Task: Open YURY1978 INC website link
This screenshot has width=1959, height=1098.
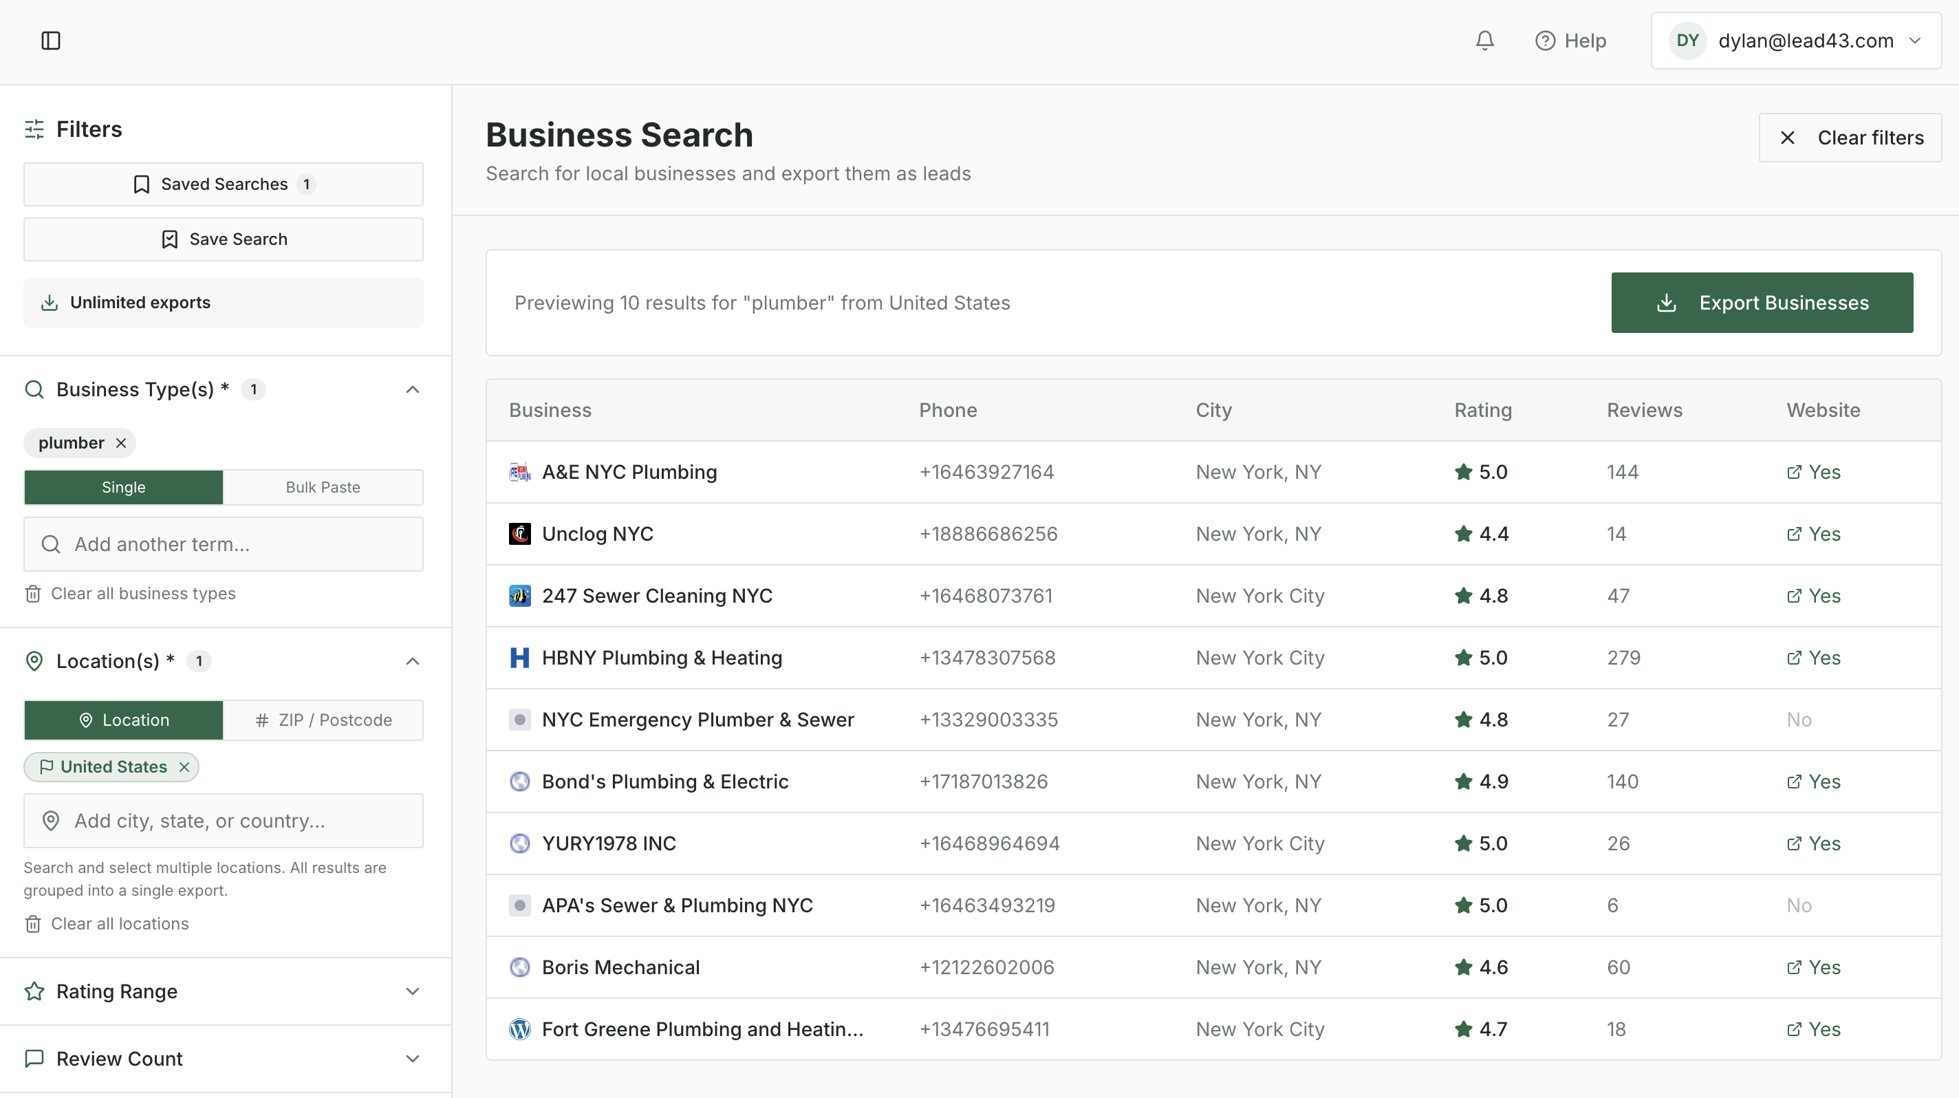Action: click(1814, 843)
